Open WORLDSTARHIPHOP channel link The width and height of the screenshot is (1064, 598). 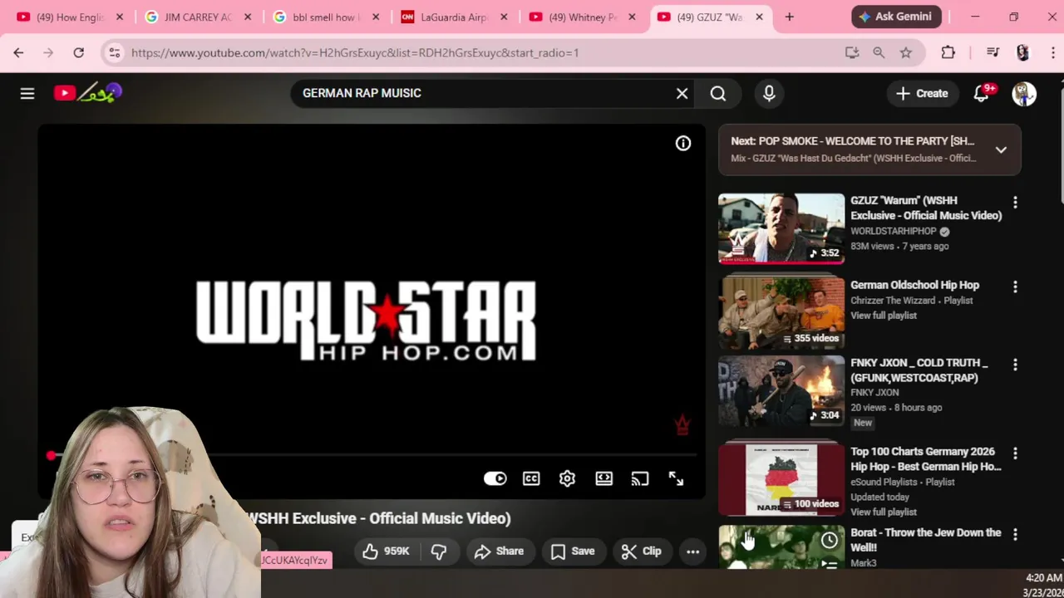point(894,232)
